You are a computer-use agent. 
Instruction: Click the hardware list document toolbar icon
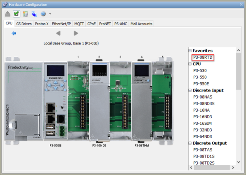click(x=25, y=14)
